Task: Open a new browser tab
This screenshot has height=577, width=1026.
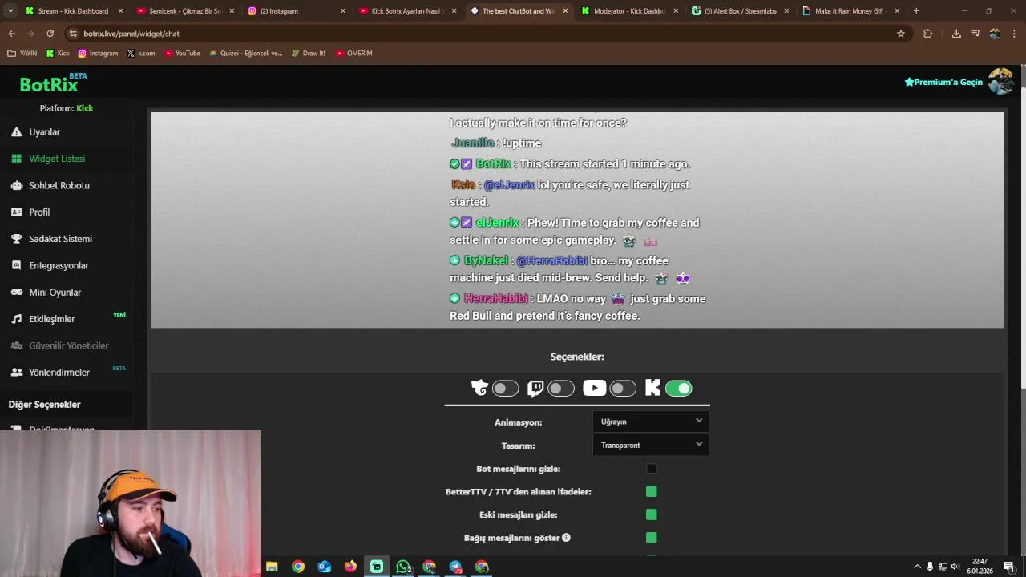Action: (916, 11)
